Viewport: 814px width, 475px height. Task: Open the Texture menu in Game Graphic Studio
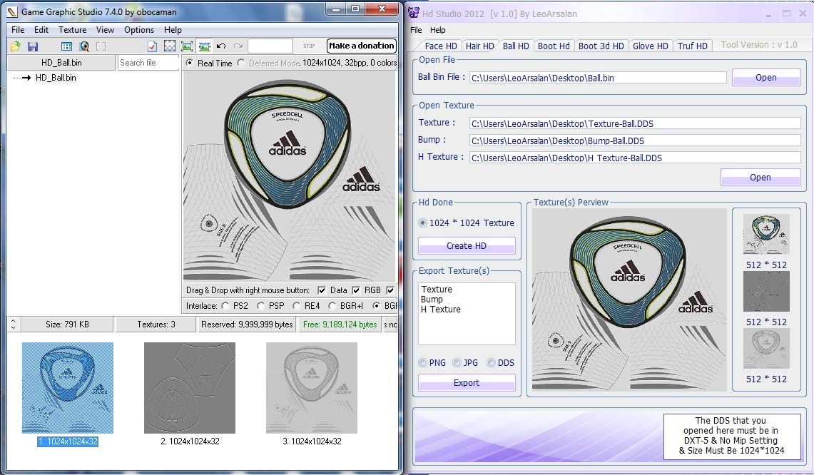(72, 30)
